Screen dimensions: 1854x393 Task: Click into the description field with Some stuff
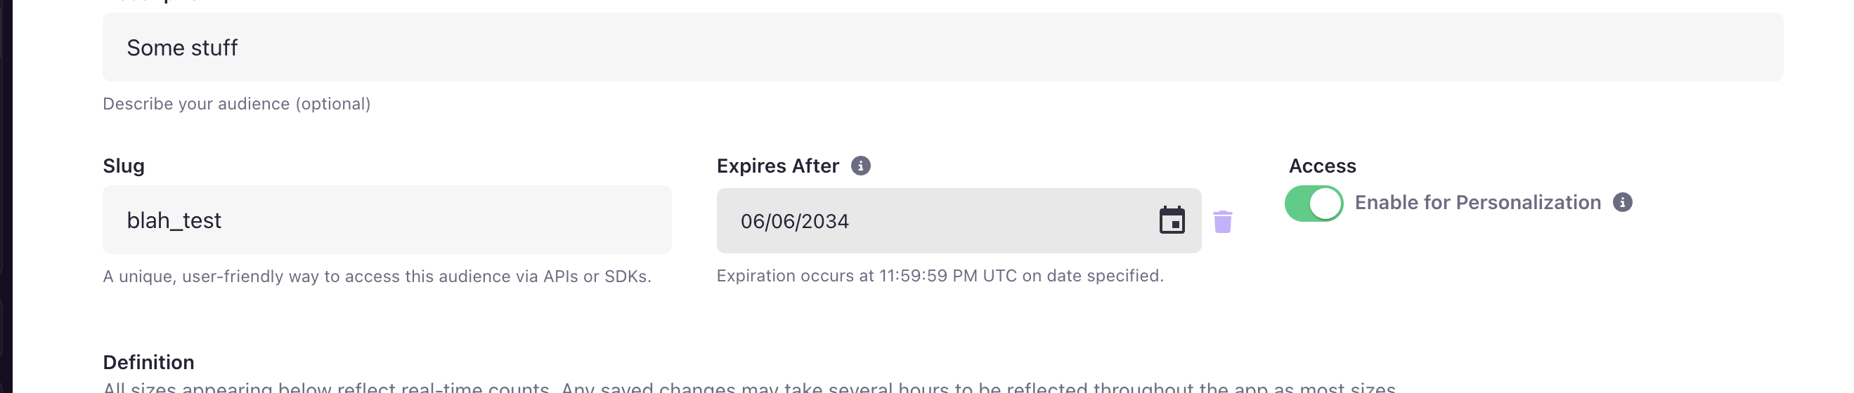coord(943,47)
